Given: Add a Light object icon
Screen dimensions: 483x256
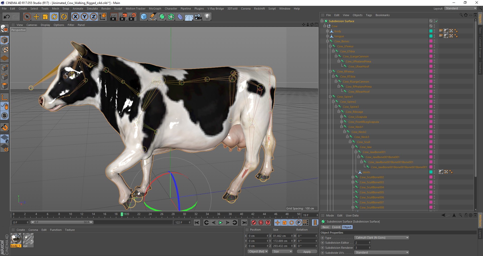Looking at the screenshot, I should click(x=207, y=17).
